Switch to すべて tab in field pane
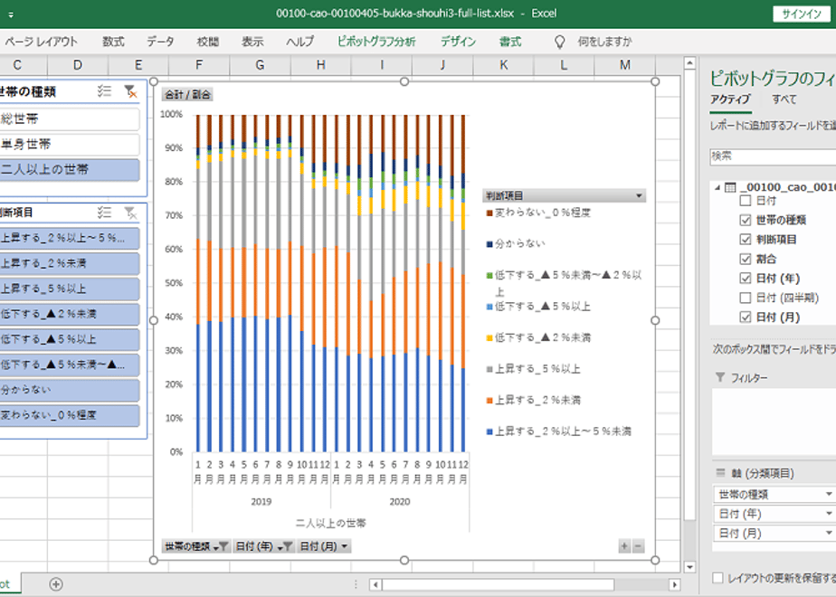This screenshot has width=836, height=597. tap(784, 99)
